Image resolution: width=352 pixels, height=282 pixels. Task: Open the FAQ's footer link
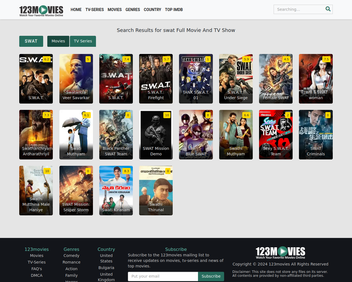point(37,269)
